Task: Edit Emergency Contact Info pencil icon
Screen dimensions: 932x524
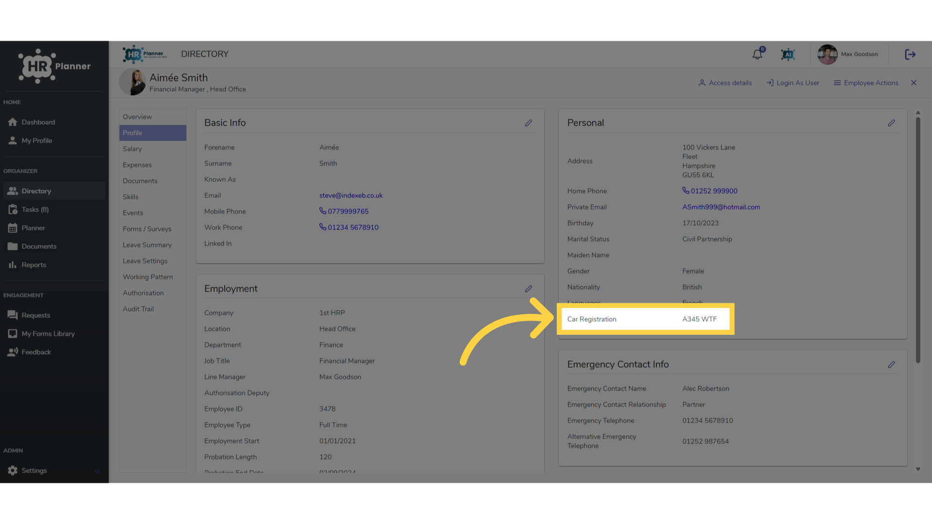Action: tap(892, 365)
